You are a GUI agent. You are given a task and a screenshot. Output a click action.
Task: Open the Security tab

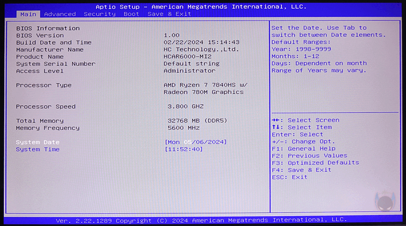tap(100, 14)
